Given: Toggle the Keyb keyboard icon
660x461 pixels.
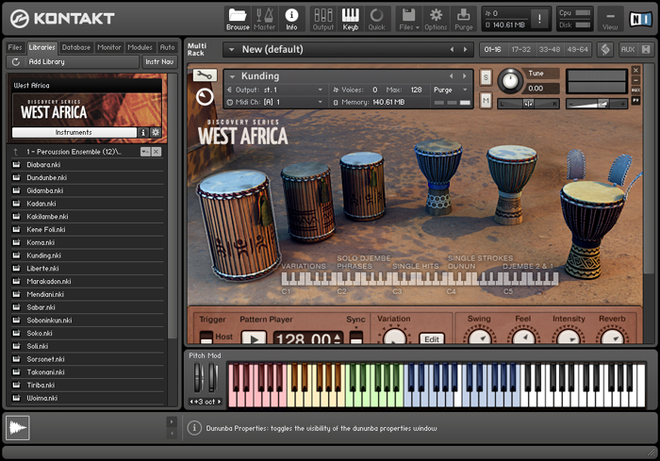Looking at the screenshot, I should coord(350,17).
